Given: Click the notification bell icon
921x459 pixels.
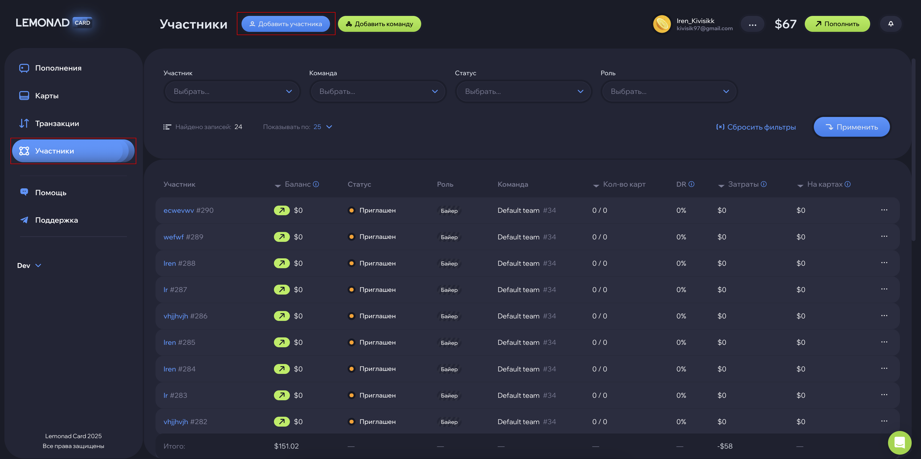Looking at the screenshot, I should point(890,24).
